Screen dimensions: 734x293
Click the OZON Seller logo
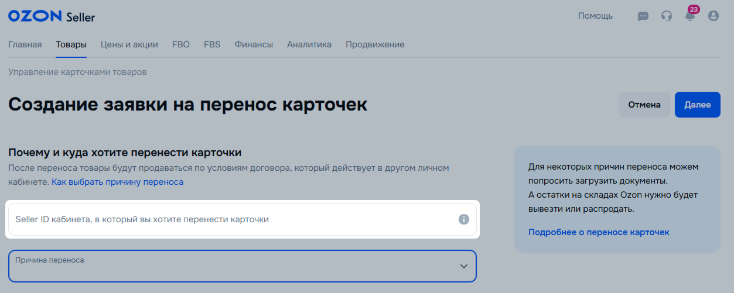[52, 16]
